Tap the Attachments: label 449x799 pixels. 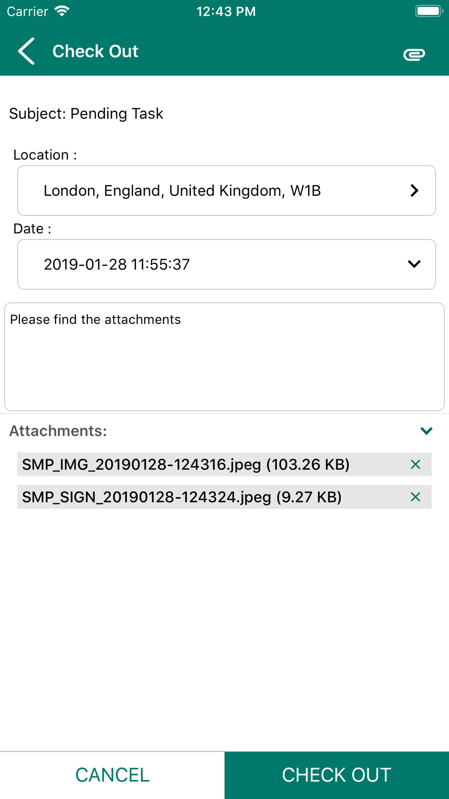(58, 431)
